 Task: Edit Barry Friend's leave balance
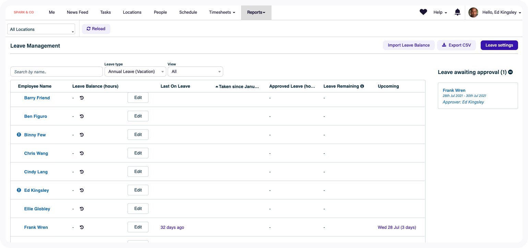[138, 98]
